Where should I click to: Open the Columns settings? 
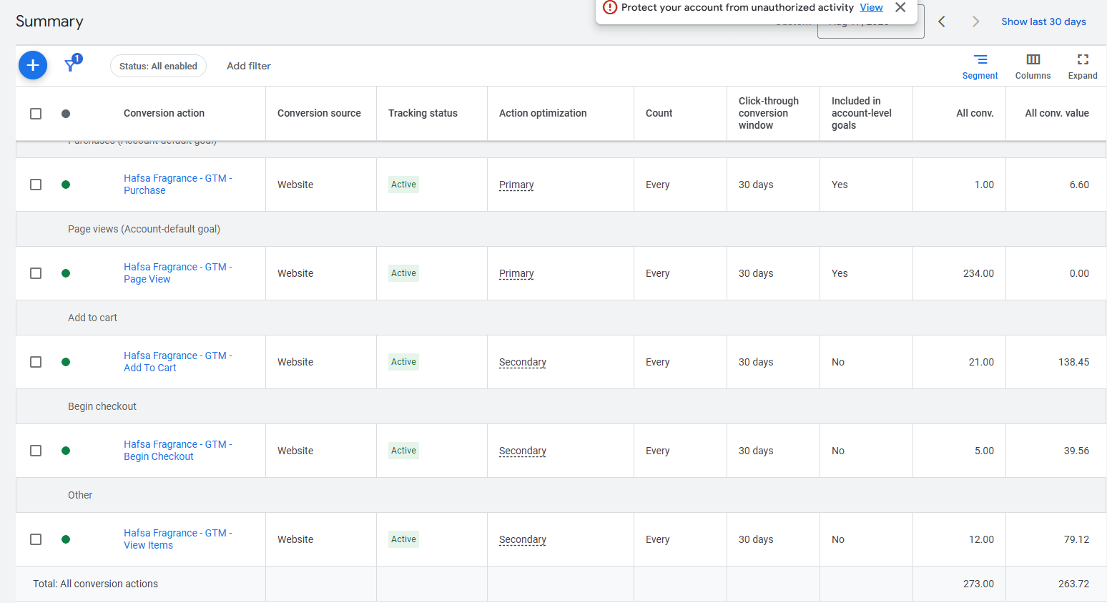(1033, 67)
